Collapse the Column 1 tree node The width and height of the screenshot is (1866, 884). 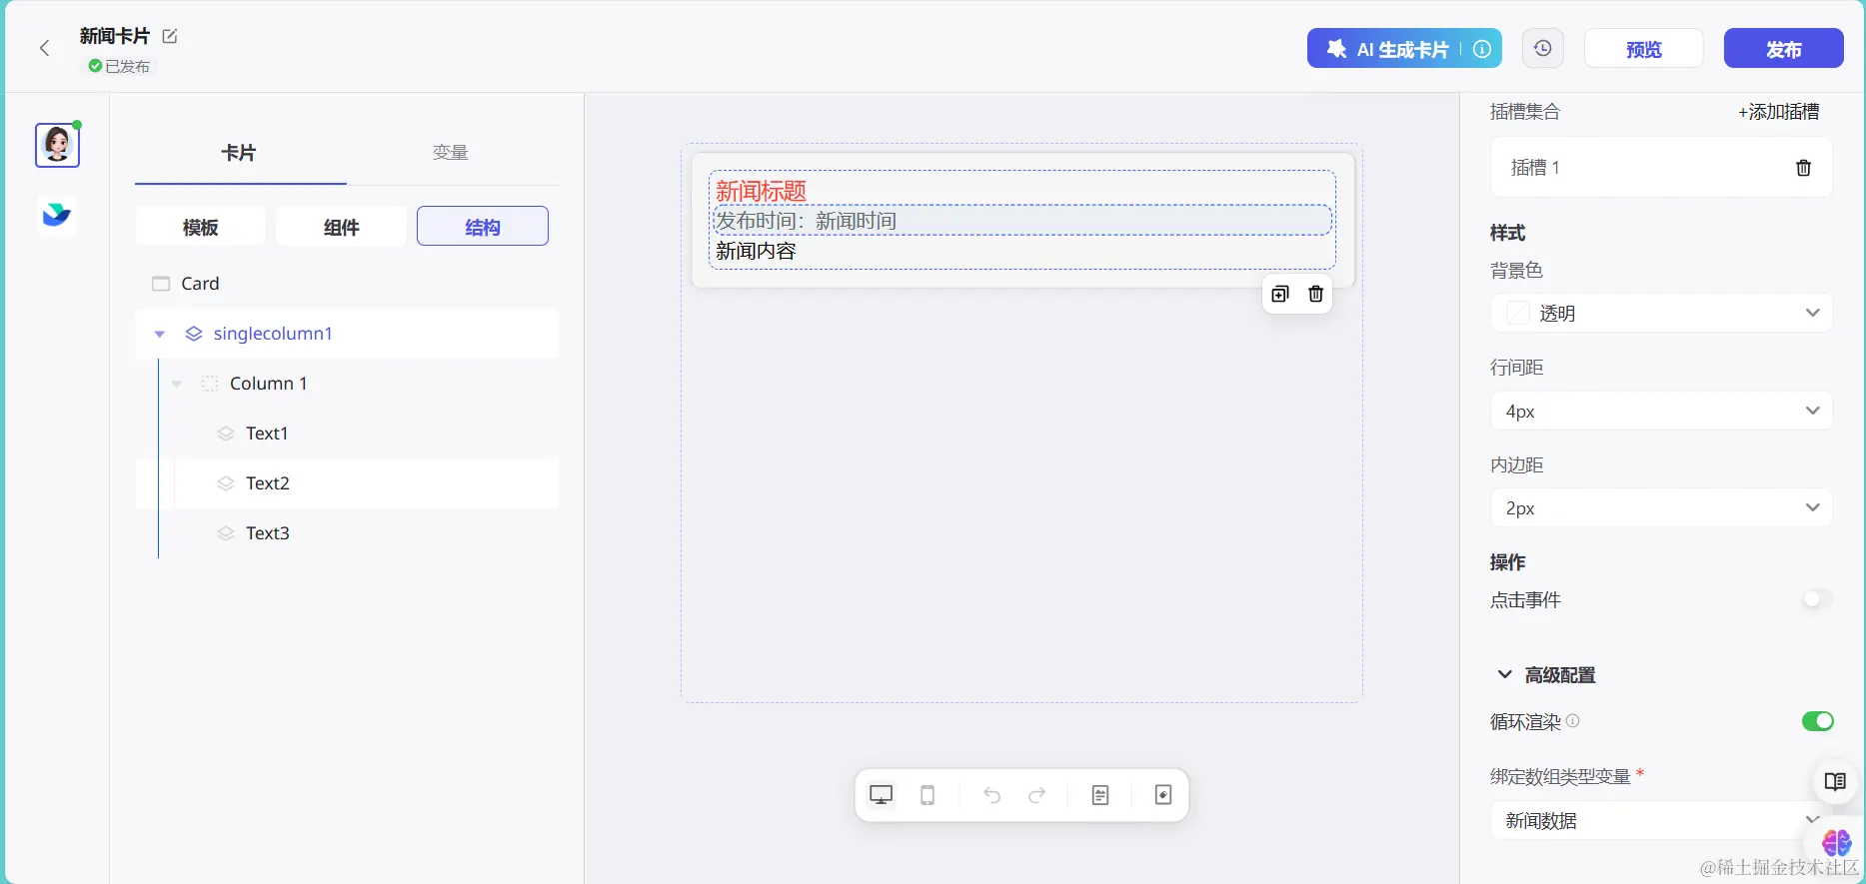click(x=177, y=384)
